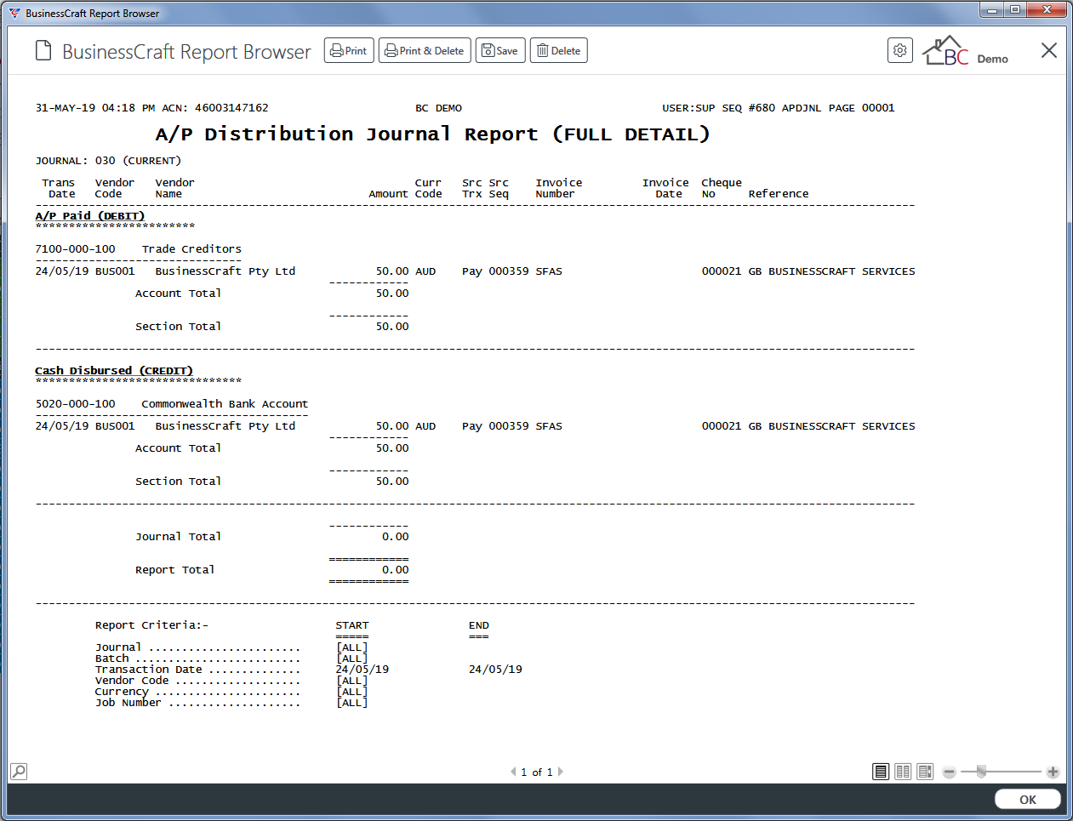This screenshot has width=1073, height=821.
Task: Click the 'Report Criteria:-' label
Action: tap(151, 625)
